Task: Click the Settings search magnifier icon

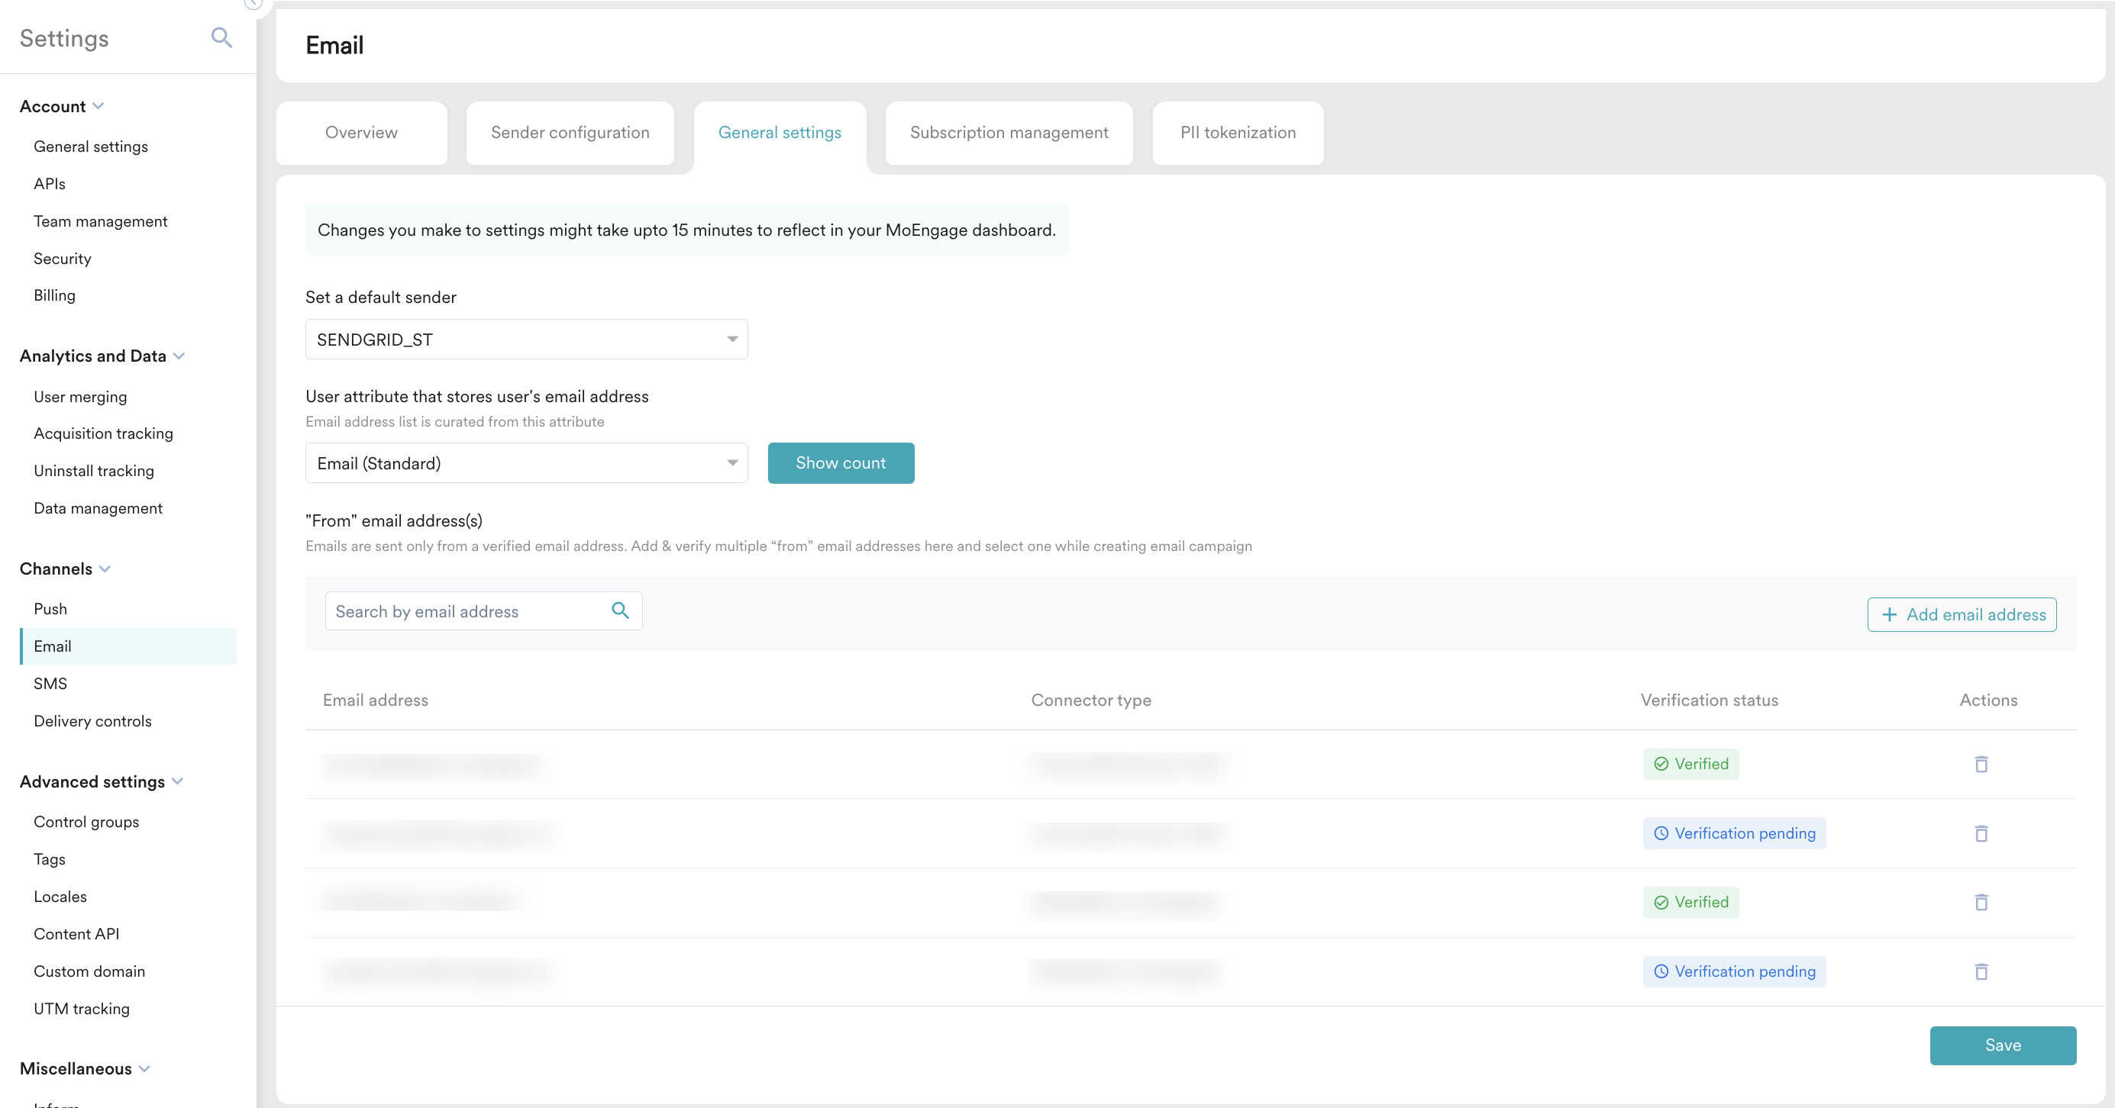Action: coord(221,37)
